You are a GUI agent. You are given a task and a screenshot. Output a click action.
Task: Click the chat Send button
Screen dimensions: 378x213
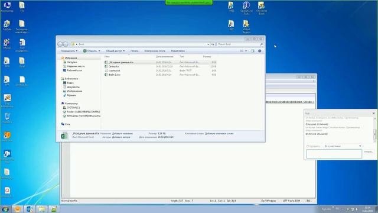coord(369,151)
